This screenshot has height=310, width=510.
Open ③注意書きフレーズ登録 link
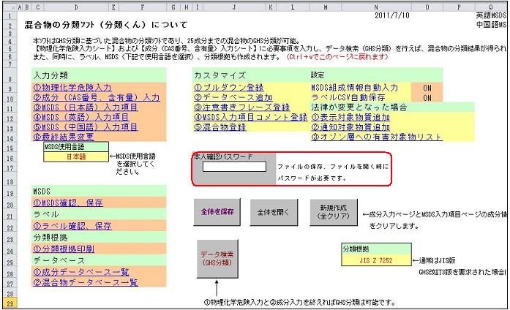pyautogui.click(x=242, y=107)
